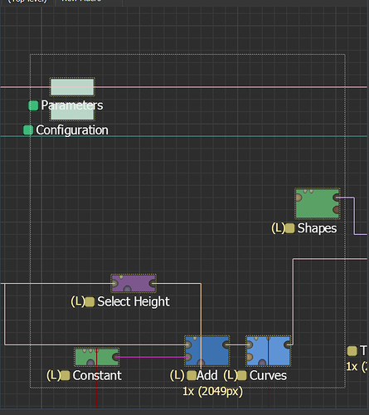
Task: Select the magenta wire from Constant to Add
Action: tap(152, 357)
